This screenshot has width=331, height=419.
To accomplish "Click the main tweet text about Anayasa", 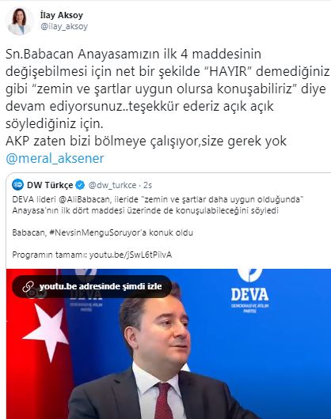I will (167, 97).
